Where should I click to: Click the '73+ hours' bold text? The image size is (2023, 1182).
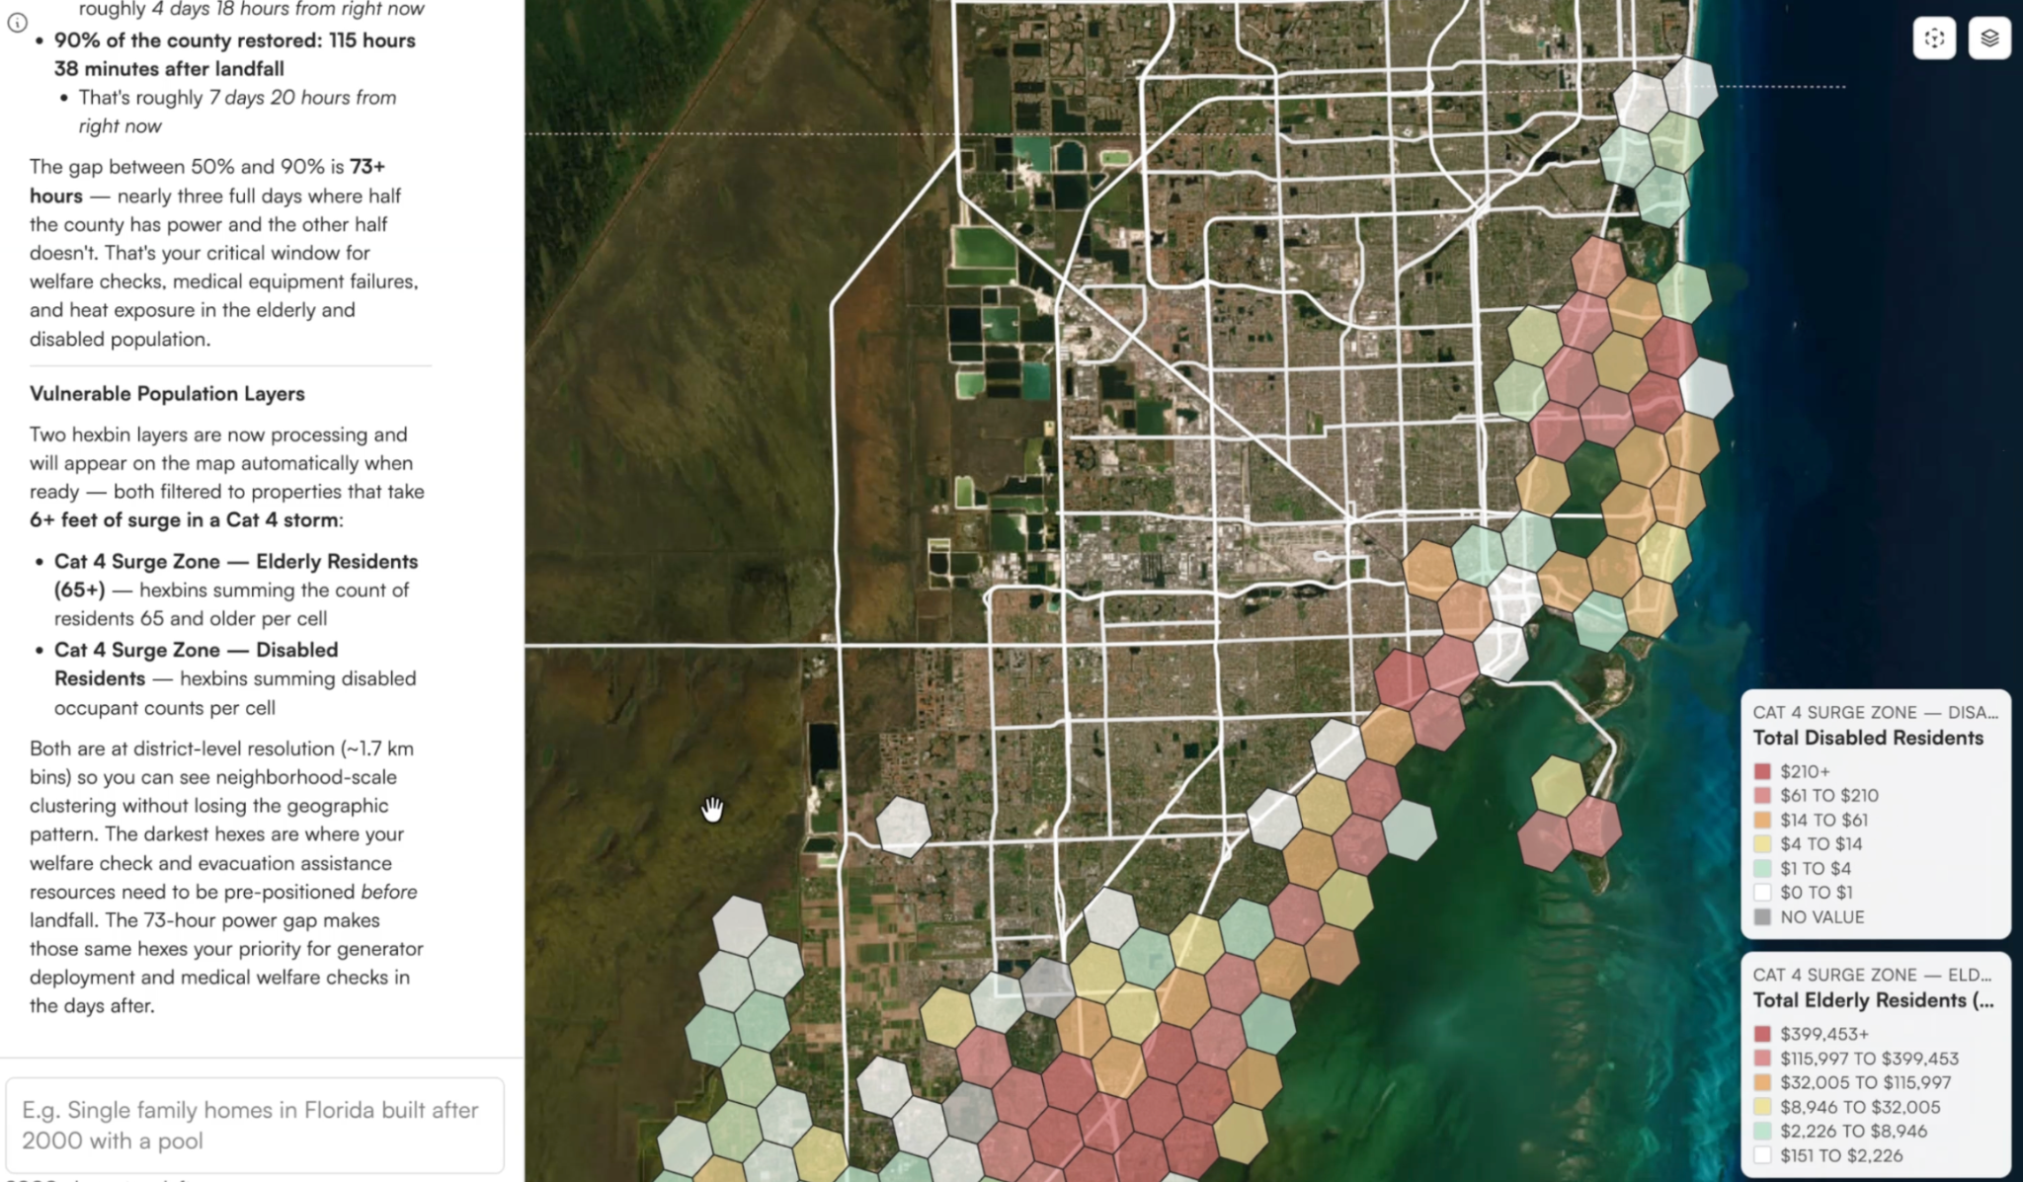[x=207, y=181]
